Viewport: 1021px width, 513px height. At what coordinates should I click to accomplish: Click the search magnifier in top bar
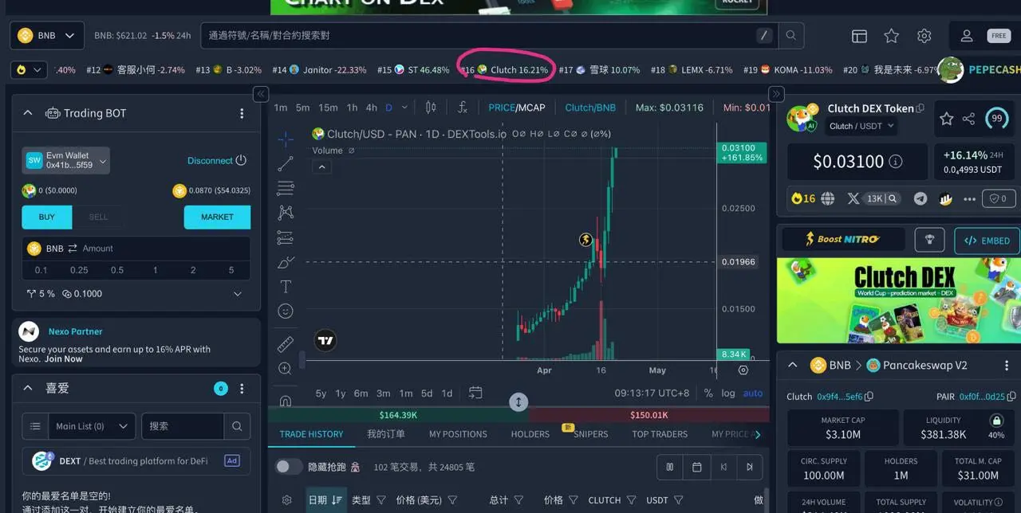790,36
